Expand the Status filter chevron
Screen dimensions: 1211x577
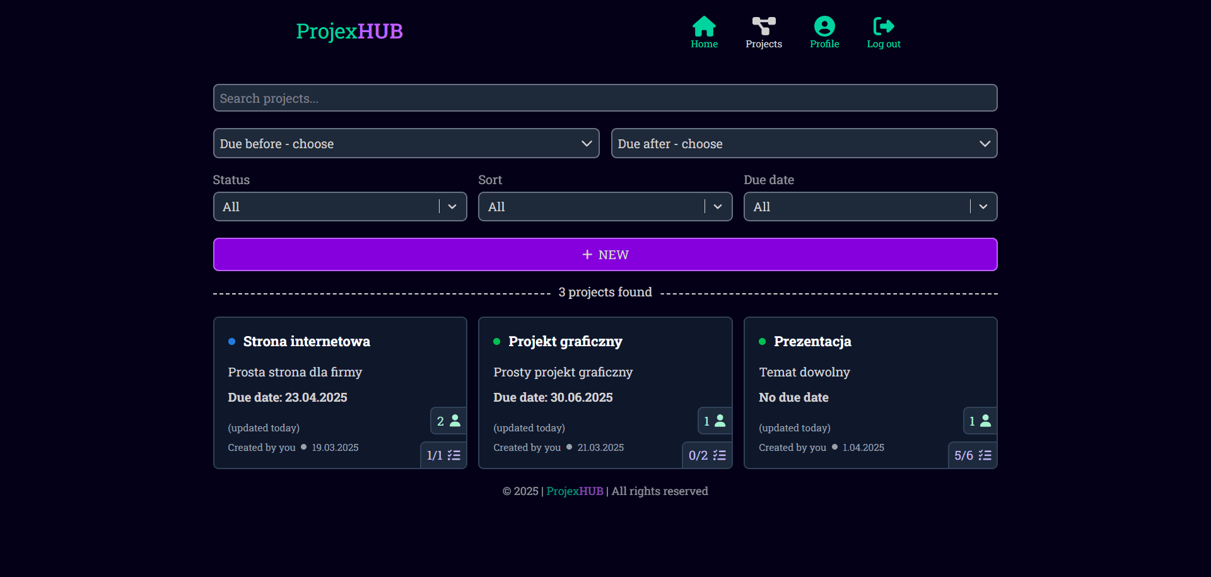point(452,207)
